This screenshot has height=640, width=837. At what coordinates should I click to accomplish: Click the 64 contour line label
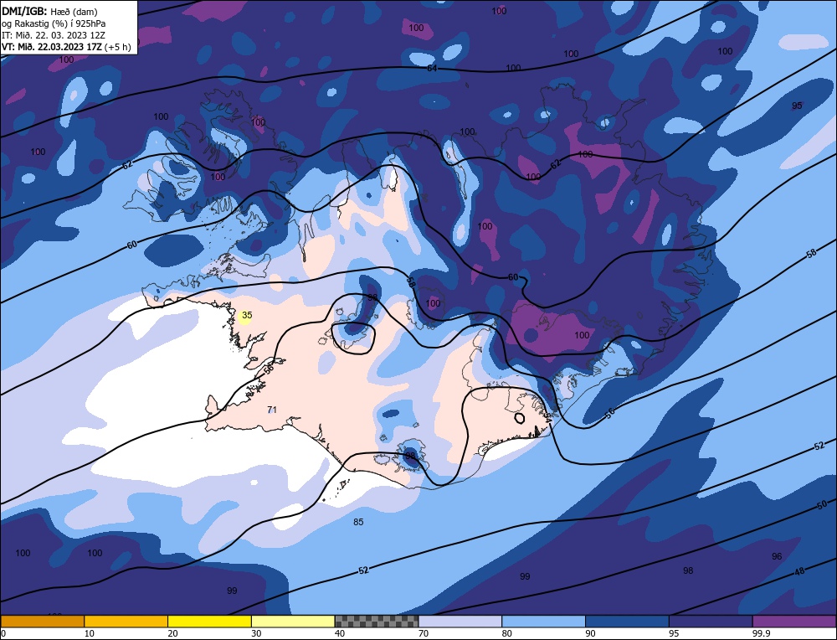(433, 69)
